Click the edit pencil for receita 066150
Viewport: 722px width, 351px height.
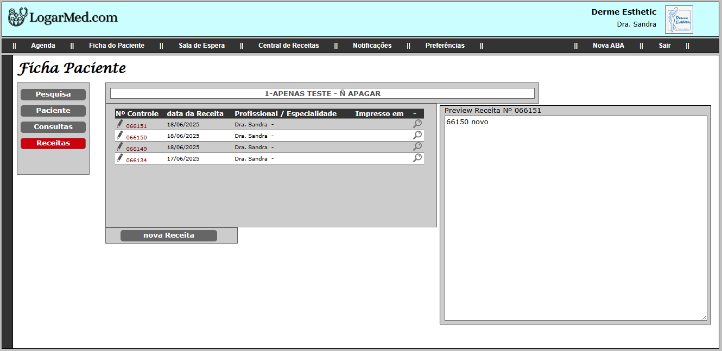click(x=120, y=136)
